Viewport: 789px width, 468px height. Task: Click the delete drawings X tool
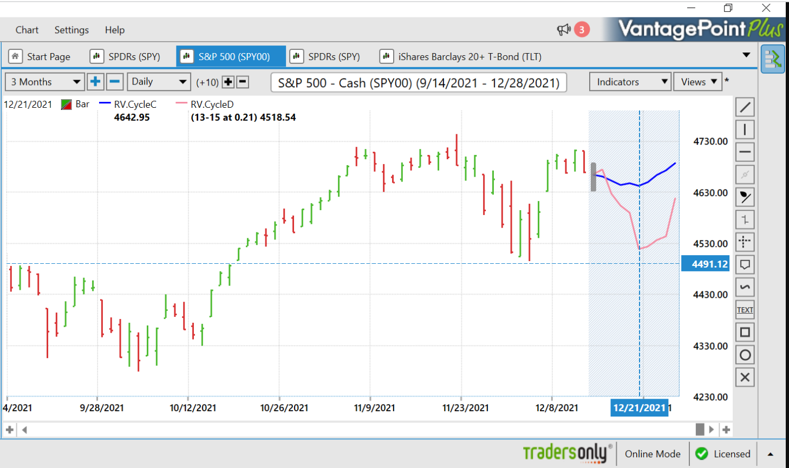coord(745,377)
